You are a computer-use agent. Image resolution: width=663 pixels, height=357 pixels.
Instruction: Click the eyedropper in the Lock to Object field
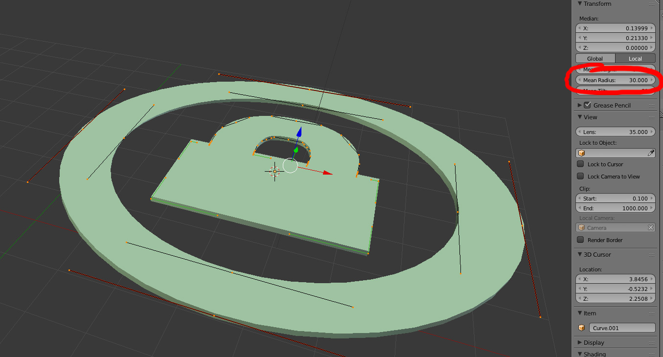click(651, 153)
